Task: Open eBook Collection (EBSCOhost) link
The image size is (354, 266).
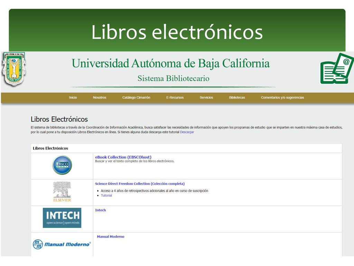Action: coord(123,157)
